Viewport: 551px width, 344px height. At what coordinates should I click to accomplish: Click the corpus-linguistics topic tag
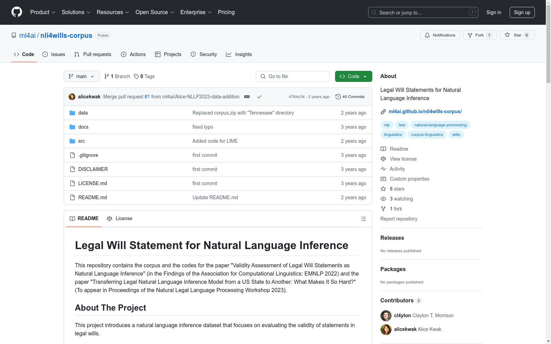(x=427, y=135)
